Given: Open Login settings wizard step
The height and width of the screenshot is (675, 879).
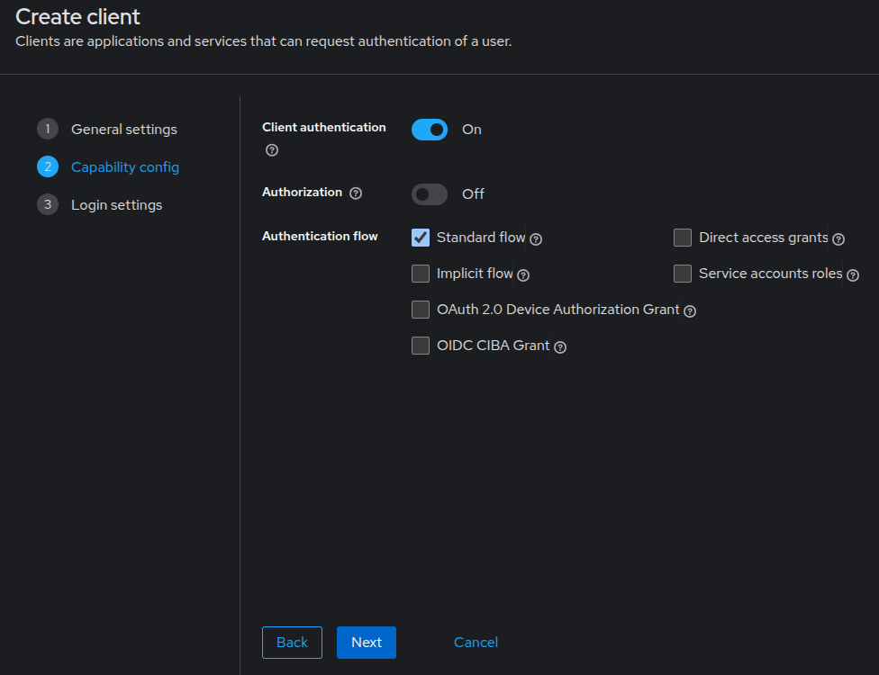Looking at the screenshot, I should 116,205.
